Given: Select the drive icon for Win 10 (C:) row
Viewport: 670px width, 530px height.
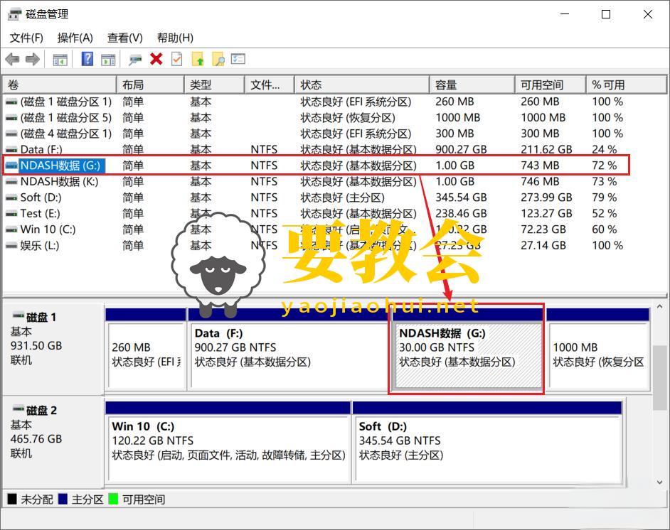Looking at the screenshot, I should coord(11,229).
